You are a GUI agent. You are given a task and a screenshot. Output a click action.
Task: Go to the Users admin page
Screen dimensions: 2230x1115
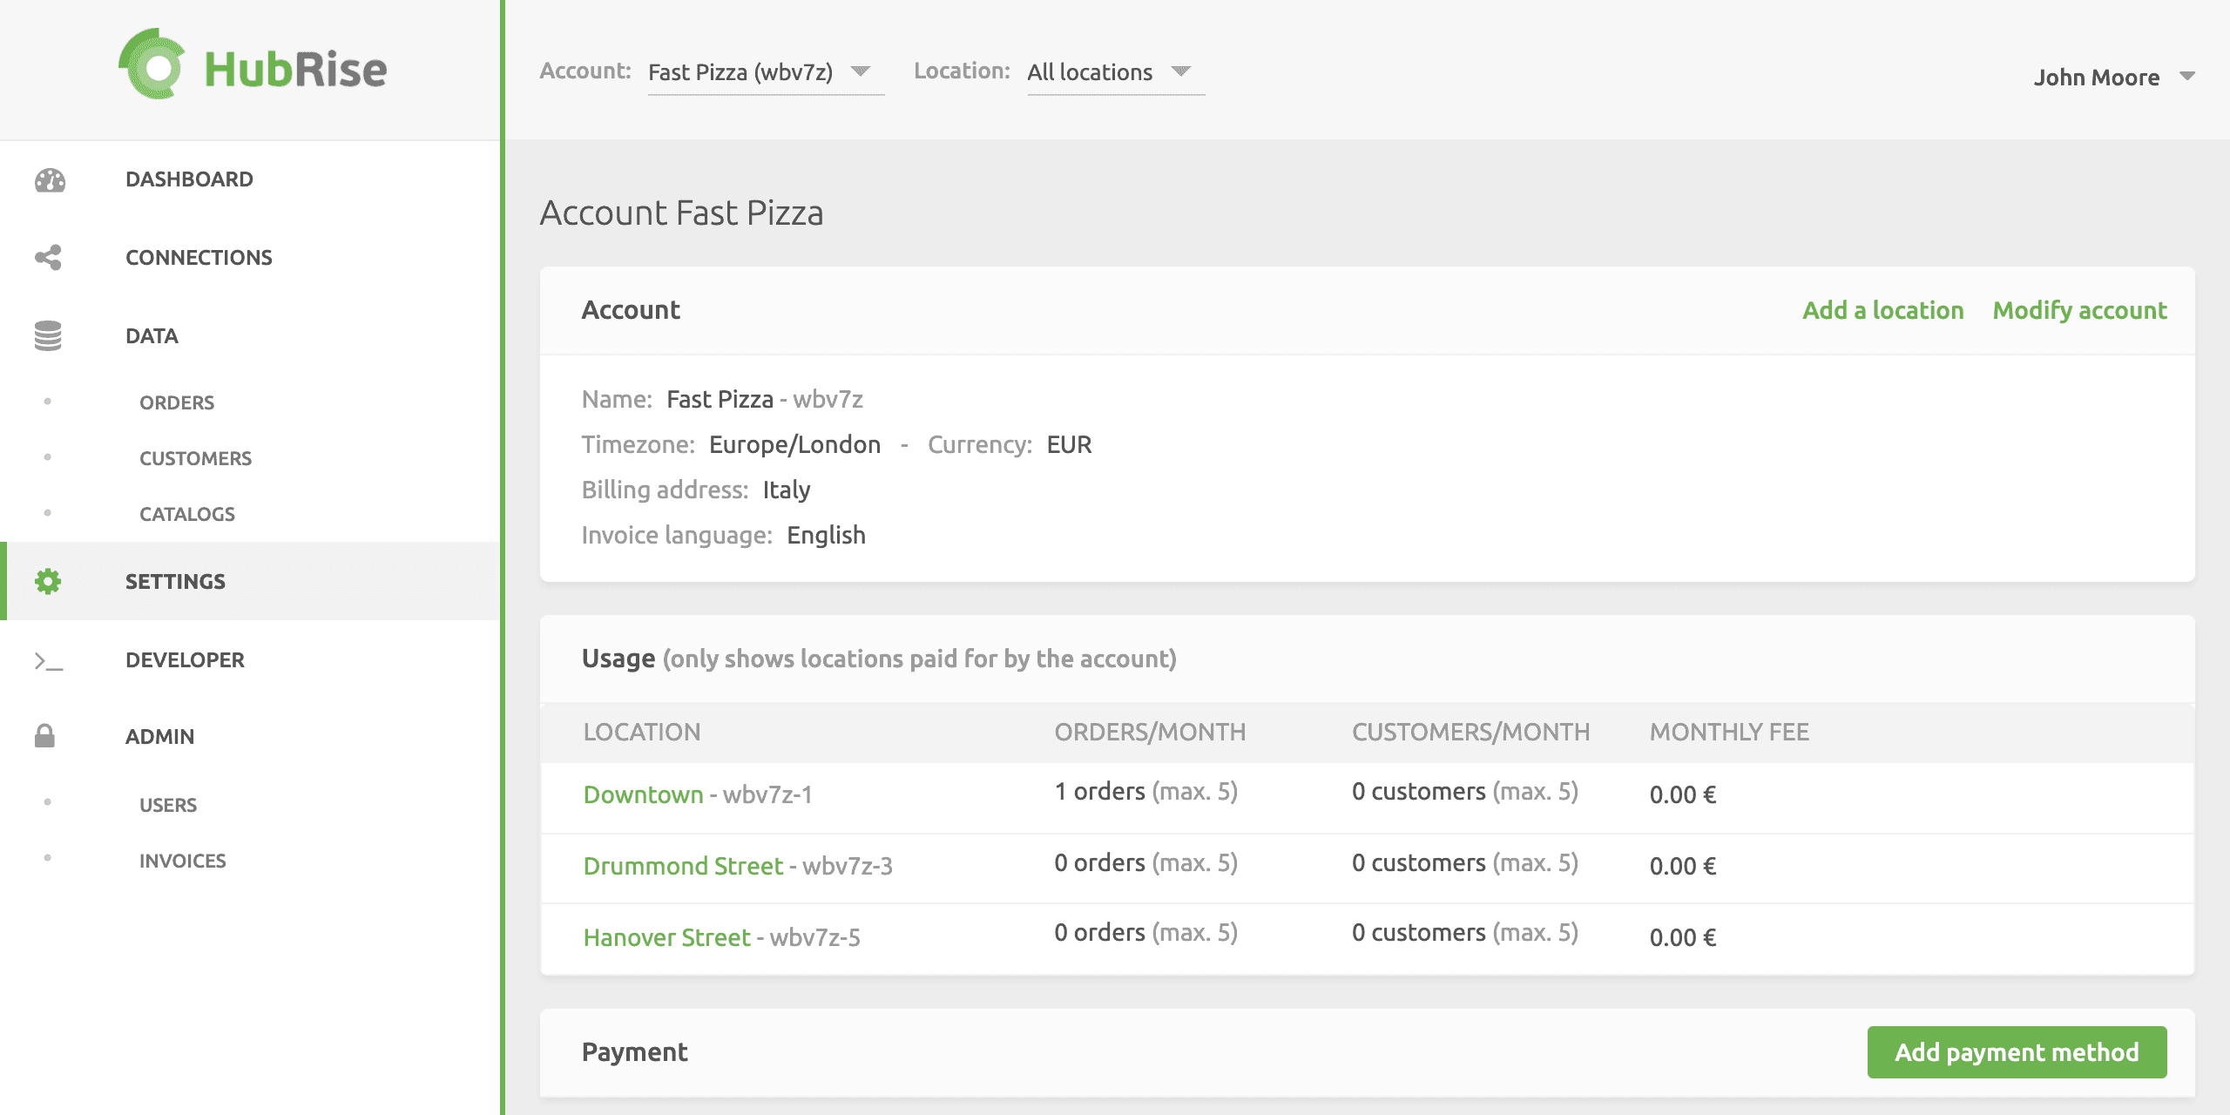[x=167, y=804]
